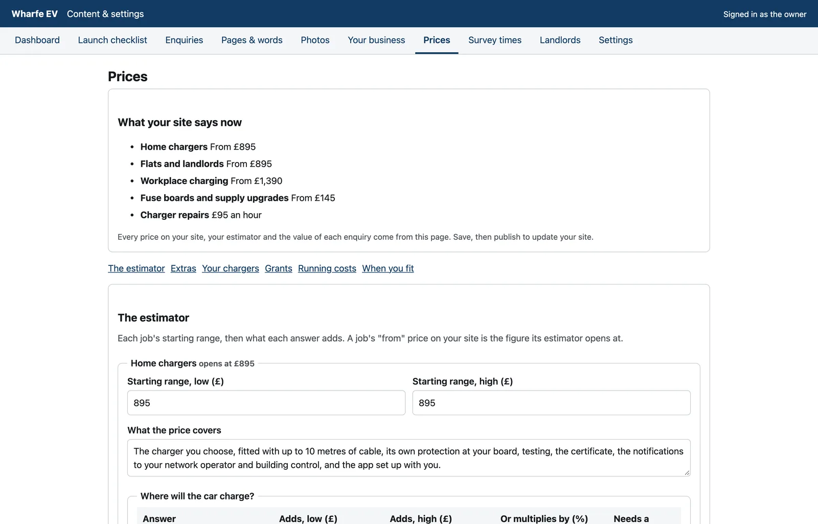The width and height of the screenshot is (818, 524).
Task: Go to the Landlords tab
Action: pos(560,40)
